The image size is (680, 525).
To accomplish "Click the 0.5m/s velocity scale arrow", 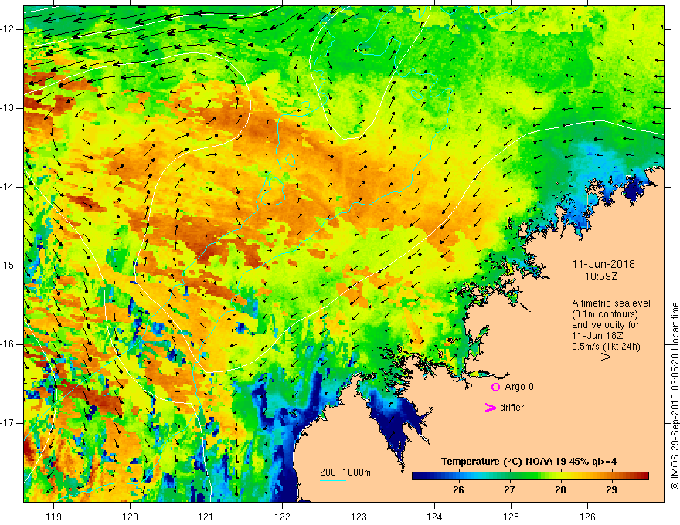I will click(596, 357).
